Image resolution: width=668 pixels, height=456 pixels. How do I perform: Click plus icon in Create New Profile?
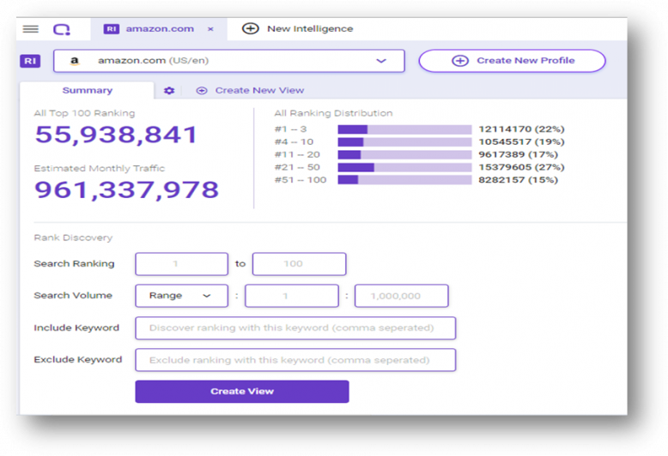(460, 61)
